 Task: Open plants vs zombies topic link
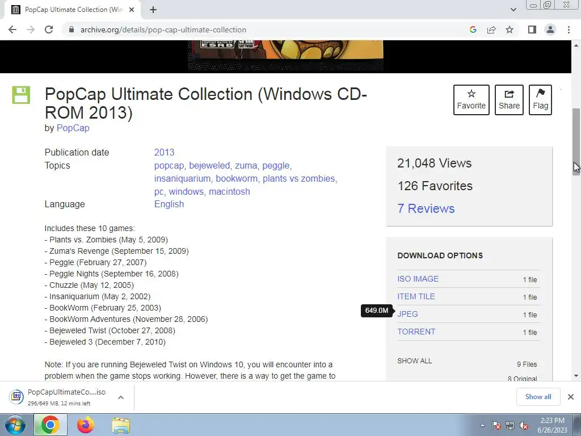tap(298, 179)
